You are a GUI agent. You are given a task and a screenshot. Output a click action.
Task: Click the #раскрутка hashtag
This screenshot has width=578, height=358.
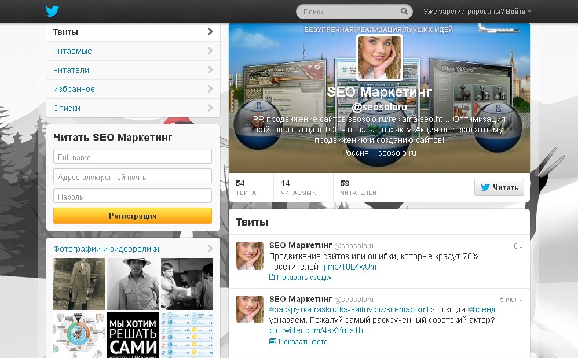tap(291, 310)
